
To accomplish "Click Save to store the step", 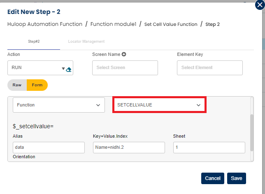I will [236, 178].
